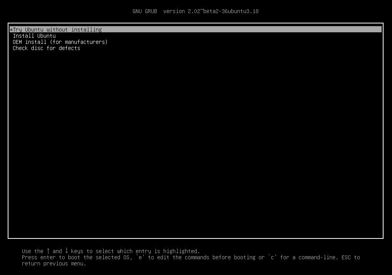Screen dimensions: 392x275
Task: Pick the 'Check disc for defects' entry
Action: [x=47, y=48]
